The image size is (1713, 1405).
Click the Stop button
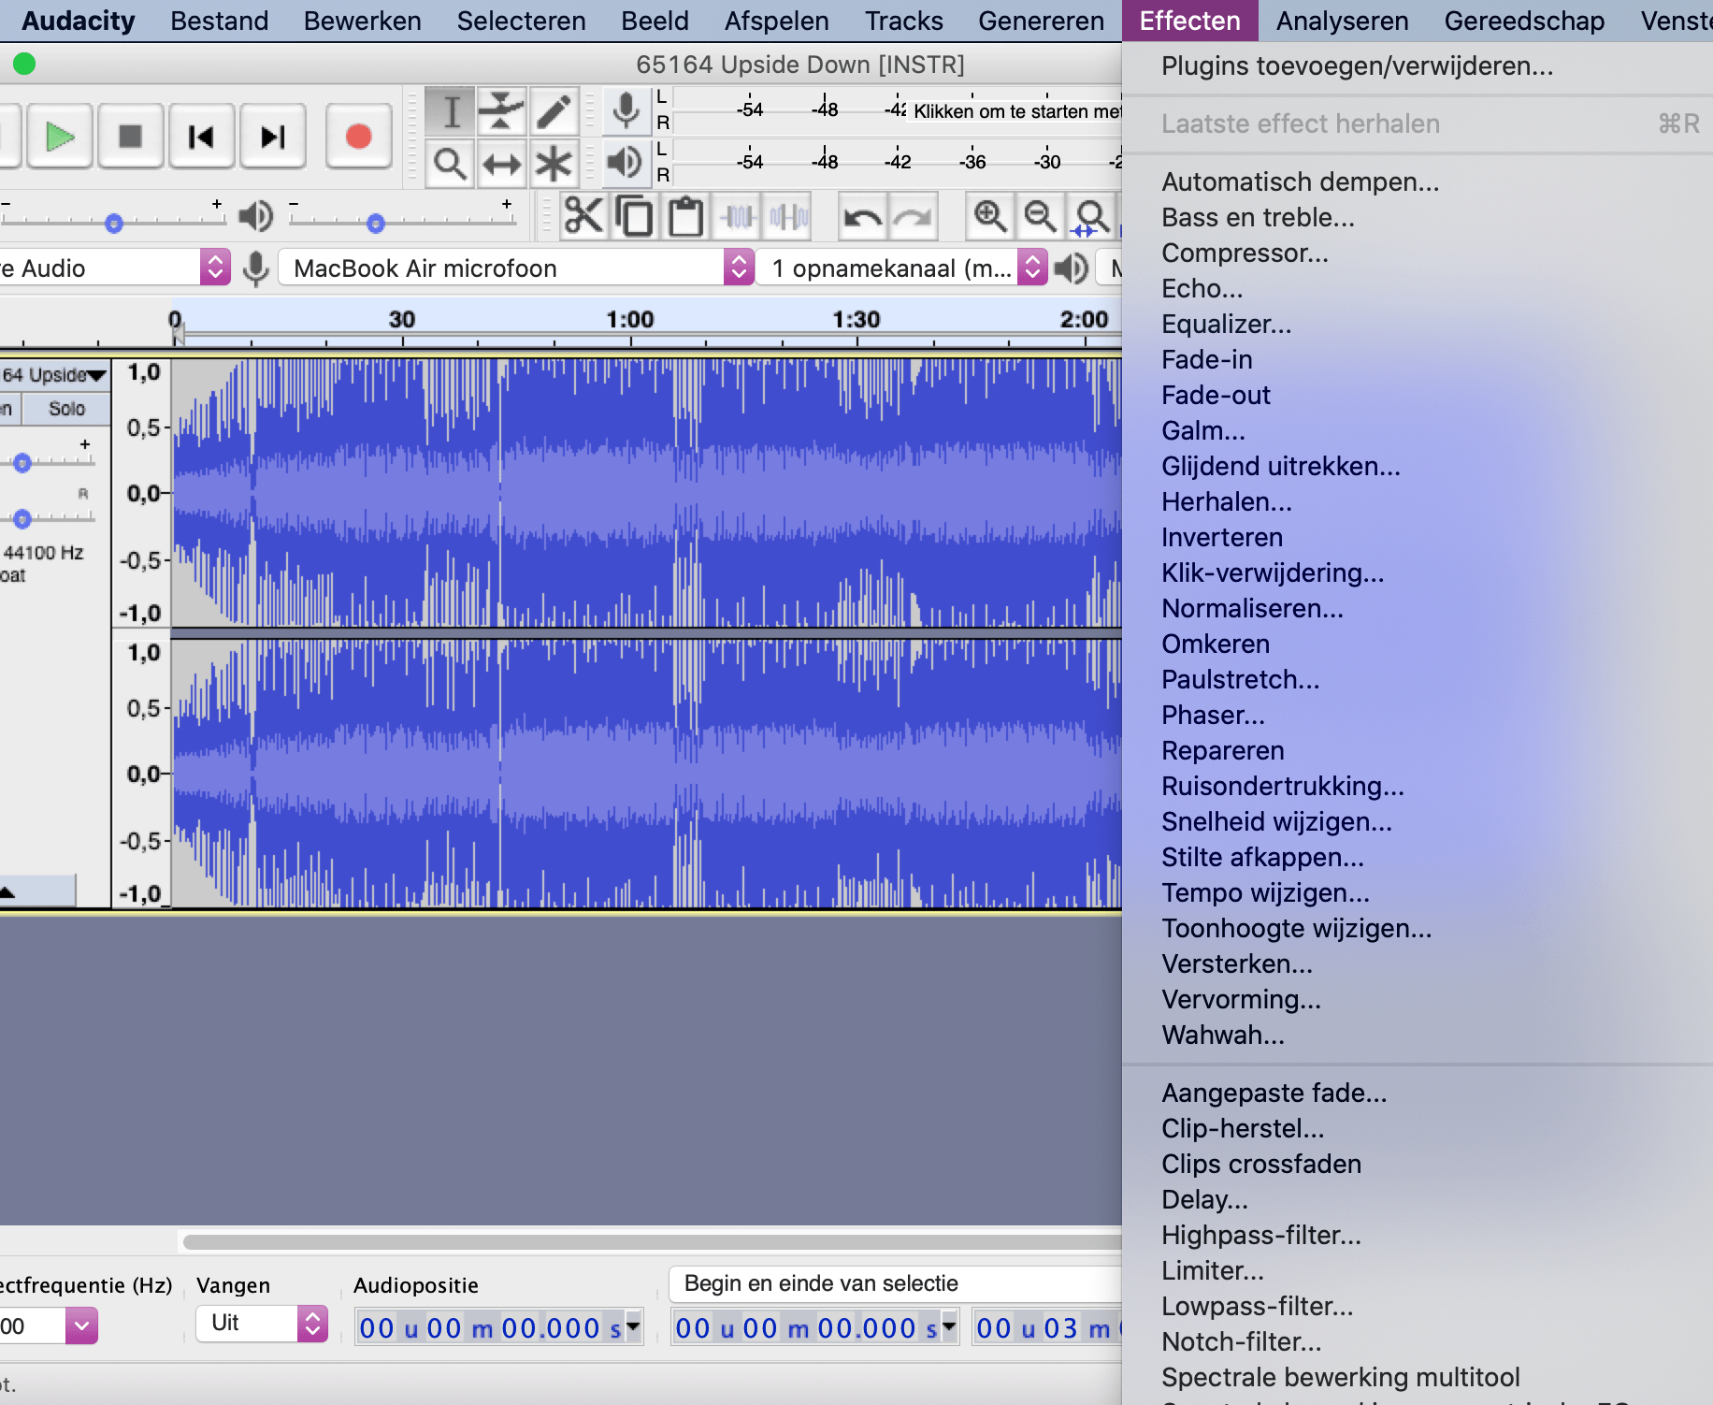[x=131, y=137]
